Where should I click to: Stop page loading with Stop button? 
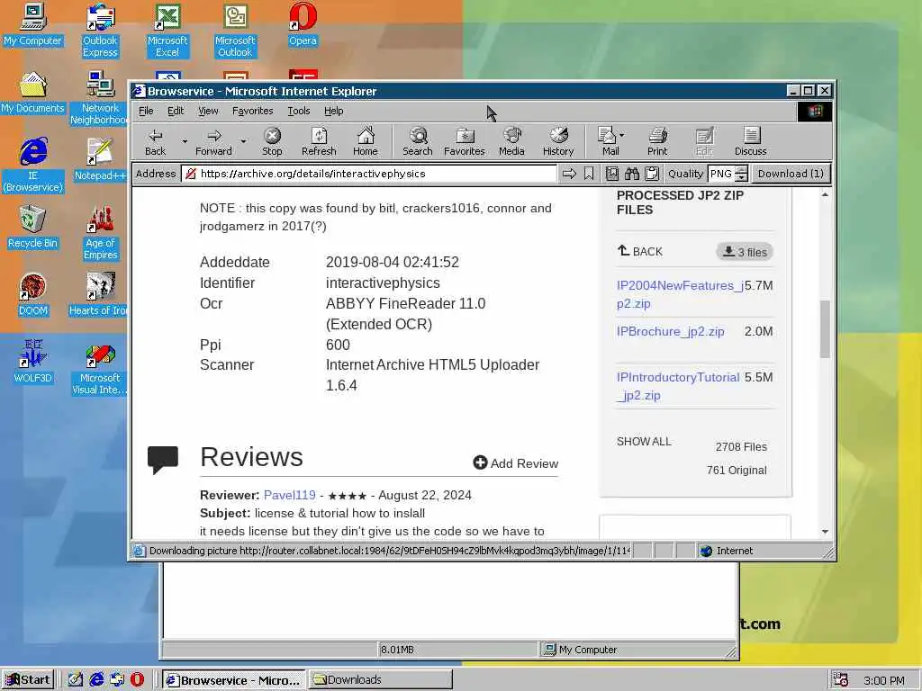[272, 141]
